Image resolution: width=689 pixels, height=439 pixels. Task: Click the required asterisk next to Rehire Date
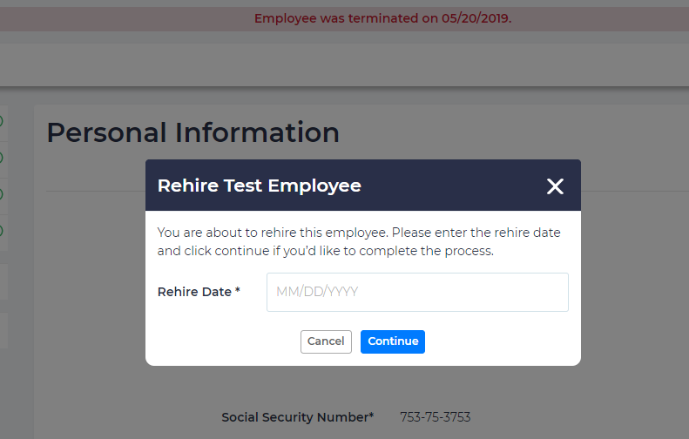(238, 291)
